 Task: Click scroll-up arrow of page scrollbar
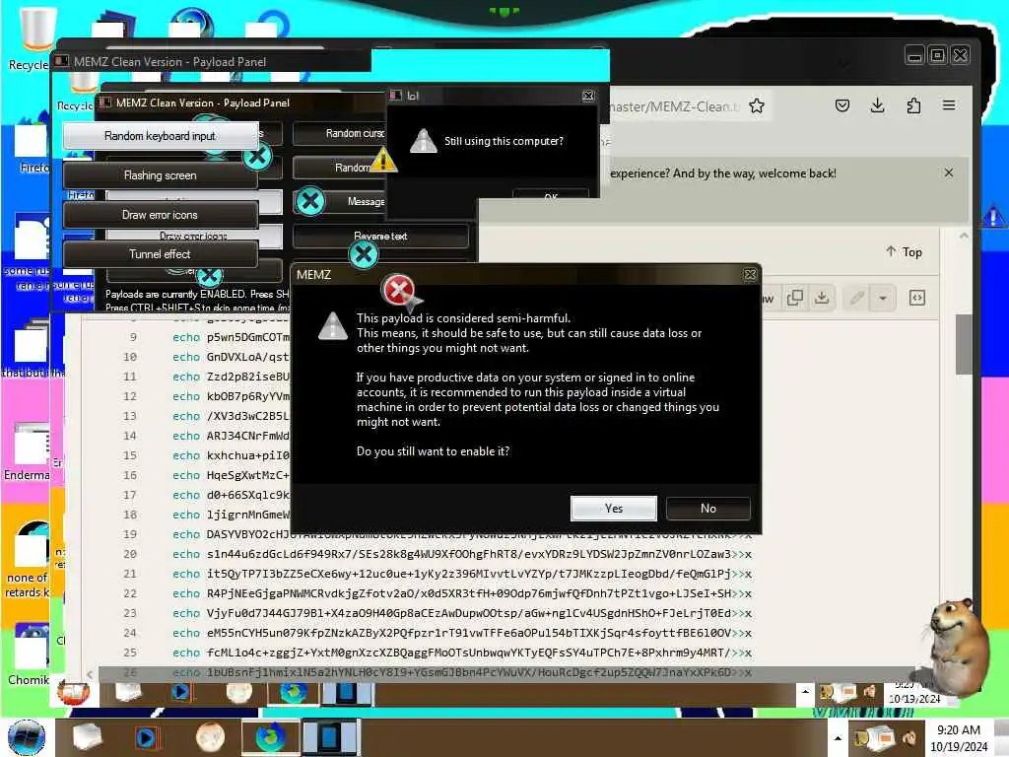click(x=964, y=236)
